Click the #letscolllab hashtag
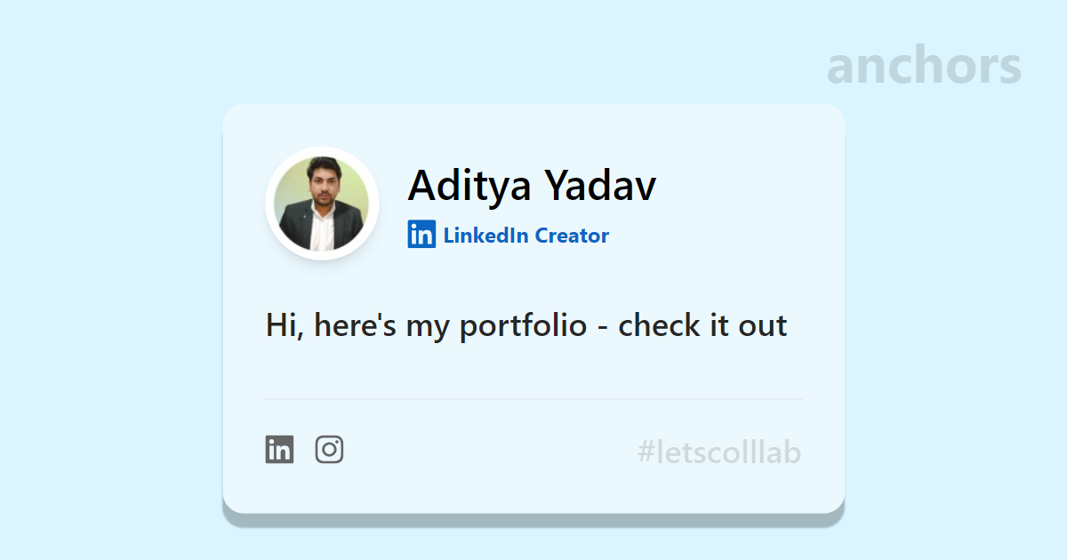 pyautogui.click(x=719, y=452)
